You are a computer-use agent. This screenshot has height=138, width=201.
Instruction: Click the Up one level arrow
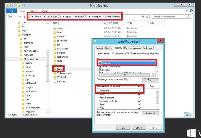[24, 17]
